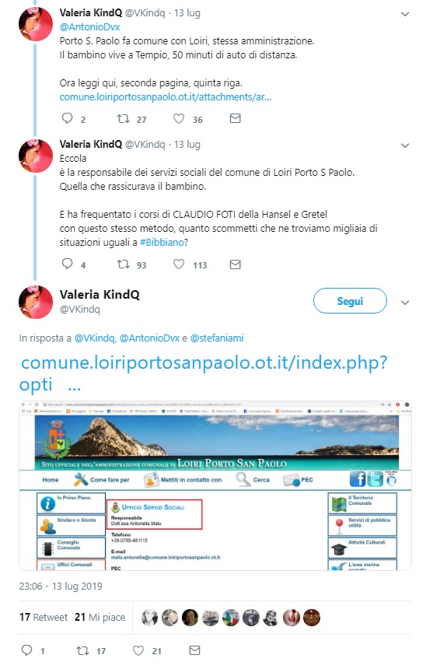The width and height of the screenshot is (426, 669).
Task: Click reply icon on first tweet
Action: 68,118
